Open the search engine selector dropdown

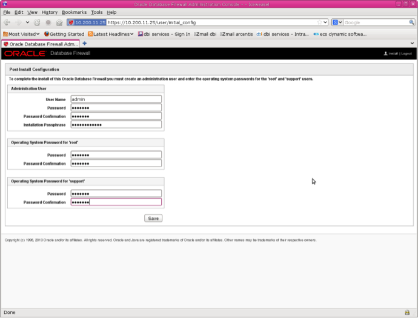337,22
